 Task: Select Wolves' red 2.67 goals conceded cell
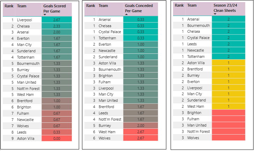pyautogui.click(x=138, y=138)
